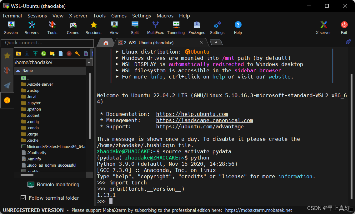Click the file browser vertical scrollbar
Viewport: 355px width, 214px height.
pyautogui.click(x=90, y=106)
